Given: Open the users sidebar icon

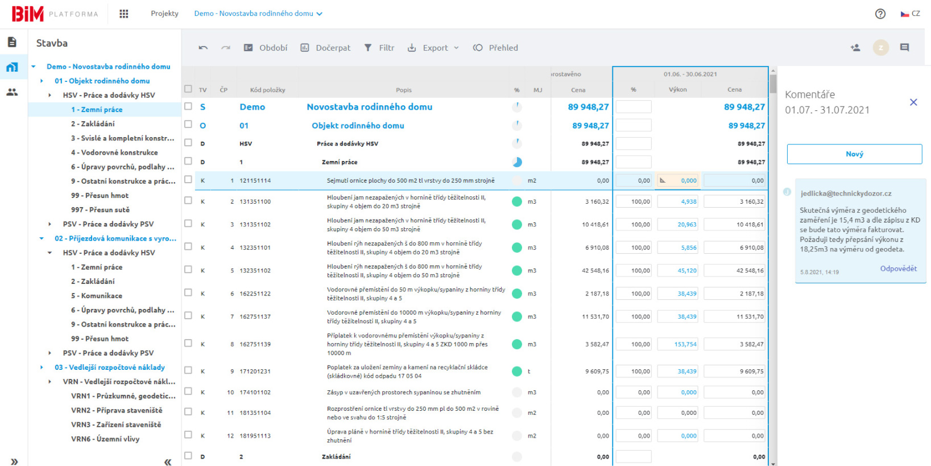Looking at the screenshot, I should (x=12, y=92).
